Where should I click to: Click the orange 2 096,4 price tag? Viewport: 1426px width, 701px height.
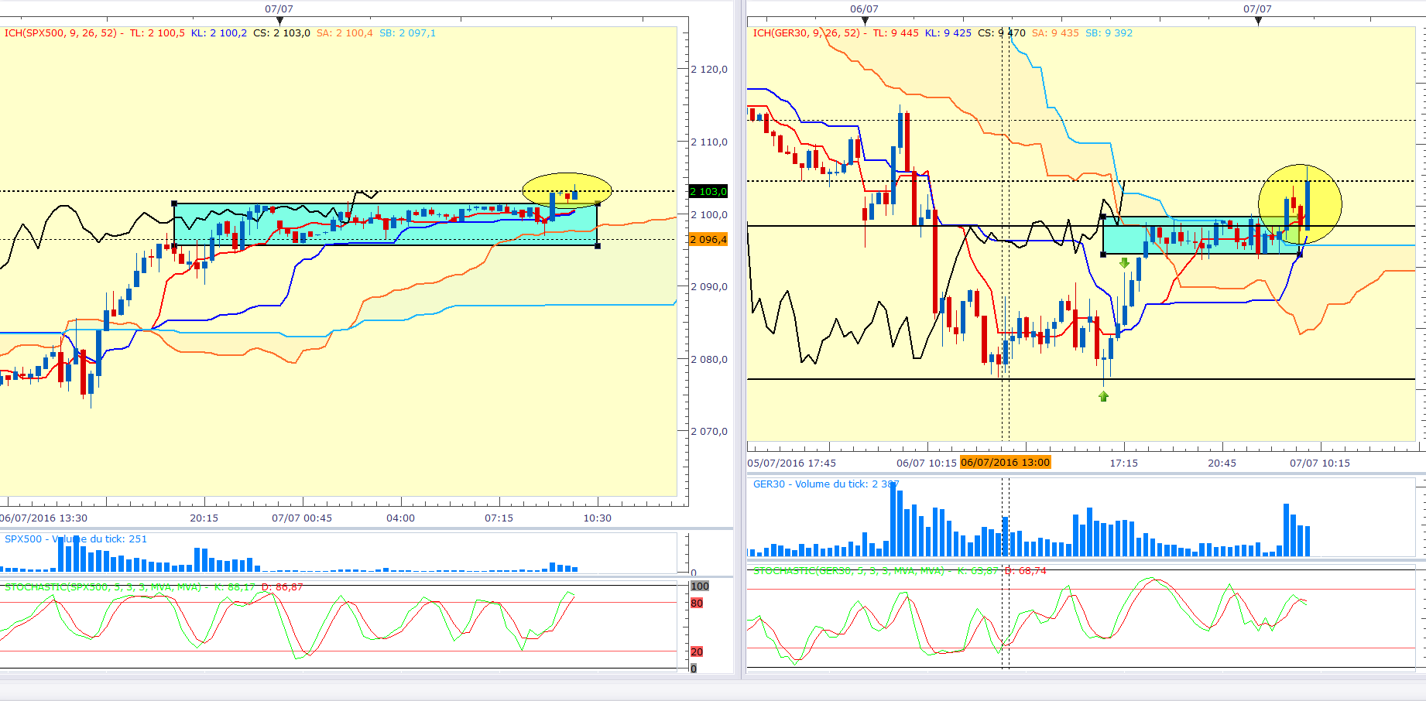pyautogui.click(x=708, y=239)
